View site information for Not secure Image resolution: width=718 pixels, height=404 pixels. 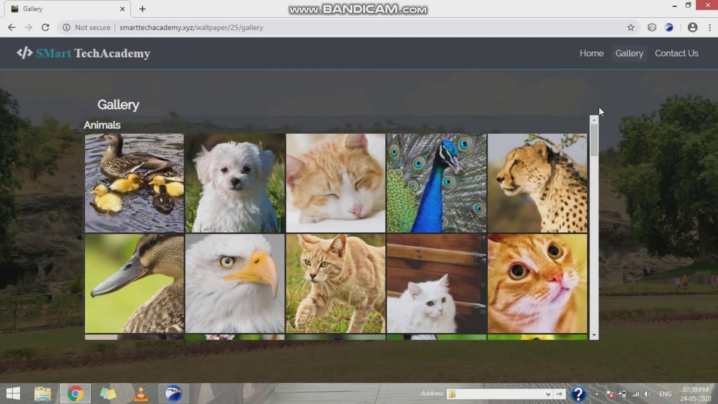(86, 27)
